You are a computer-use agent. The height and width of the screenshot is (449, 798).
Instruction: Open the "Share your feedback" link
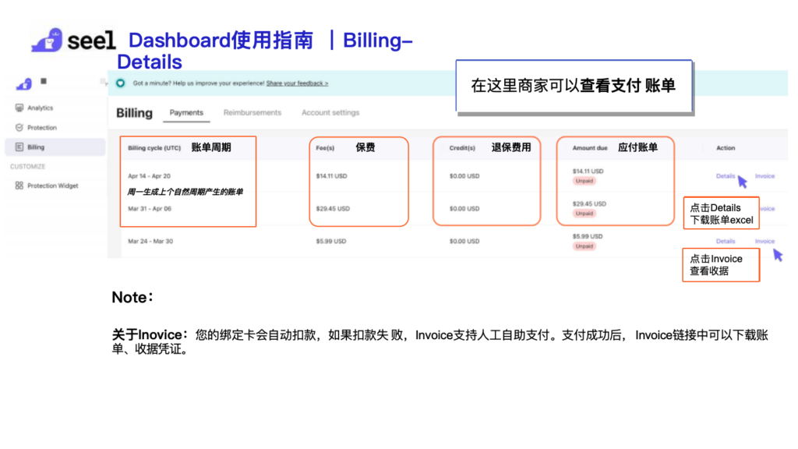pyautogui.click(x=297, y=83)
